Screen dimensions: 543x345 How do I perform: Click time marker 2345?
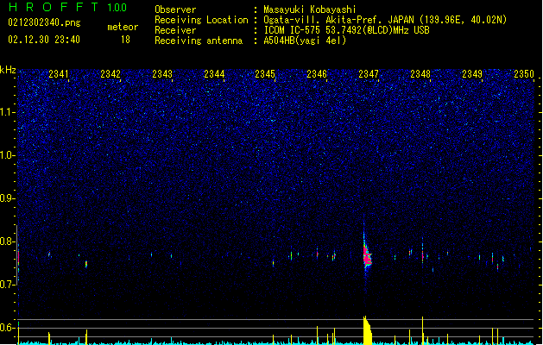coord(265,73)
